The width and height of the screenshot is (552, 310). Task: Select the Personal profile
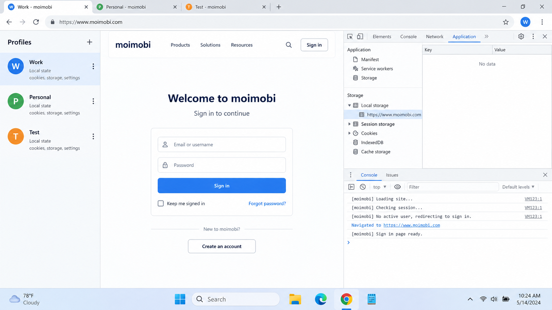click(x=50, y=104)
